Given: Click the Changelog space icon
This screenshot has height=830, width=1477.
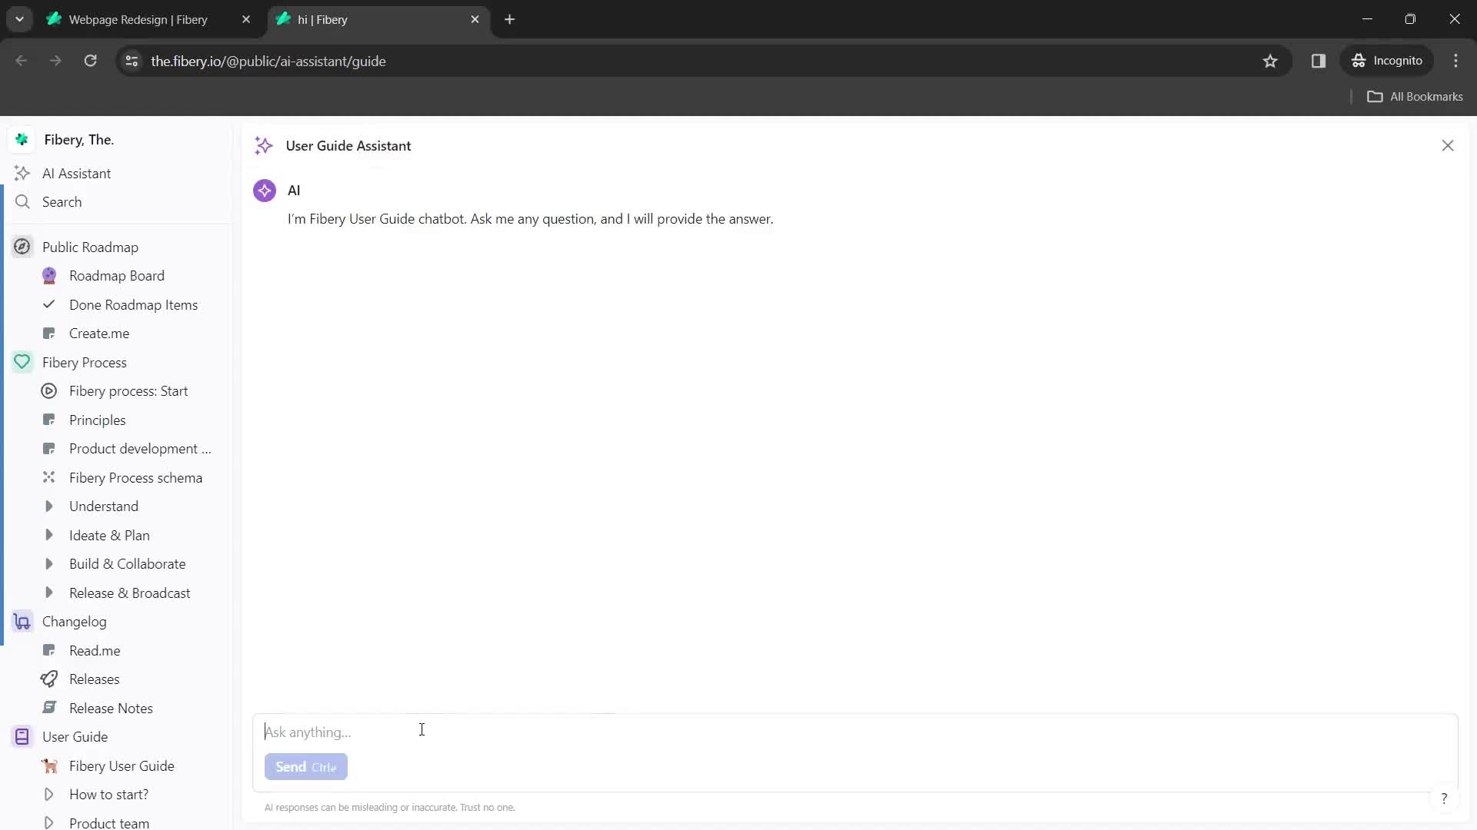Looking at the screenshot, I should click(22, 622).
